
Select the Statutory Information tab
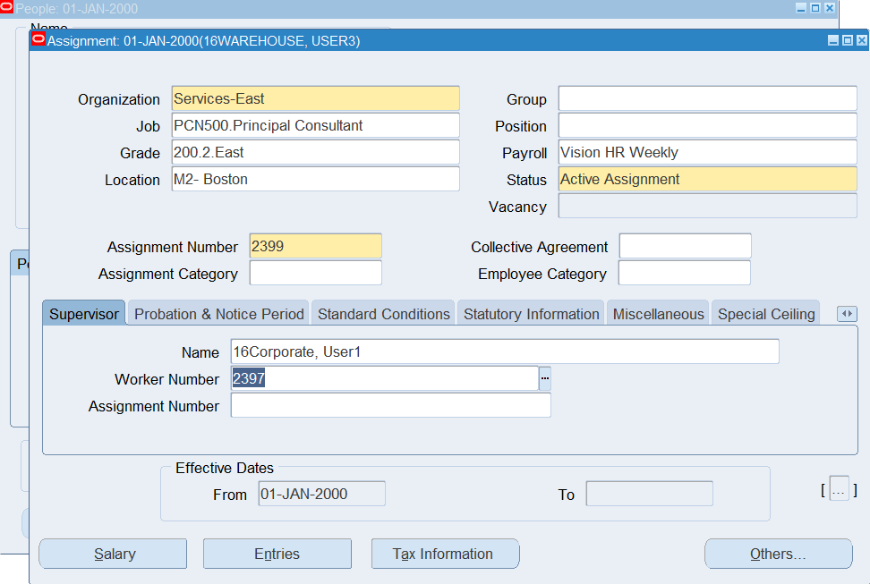click(x=531, y=314)
